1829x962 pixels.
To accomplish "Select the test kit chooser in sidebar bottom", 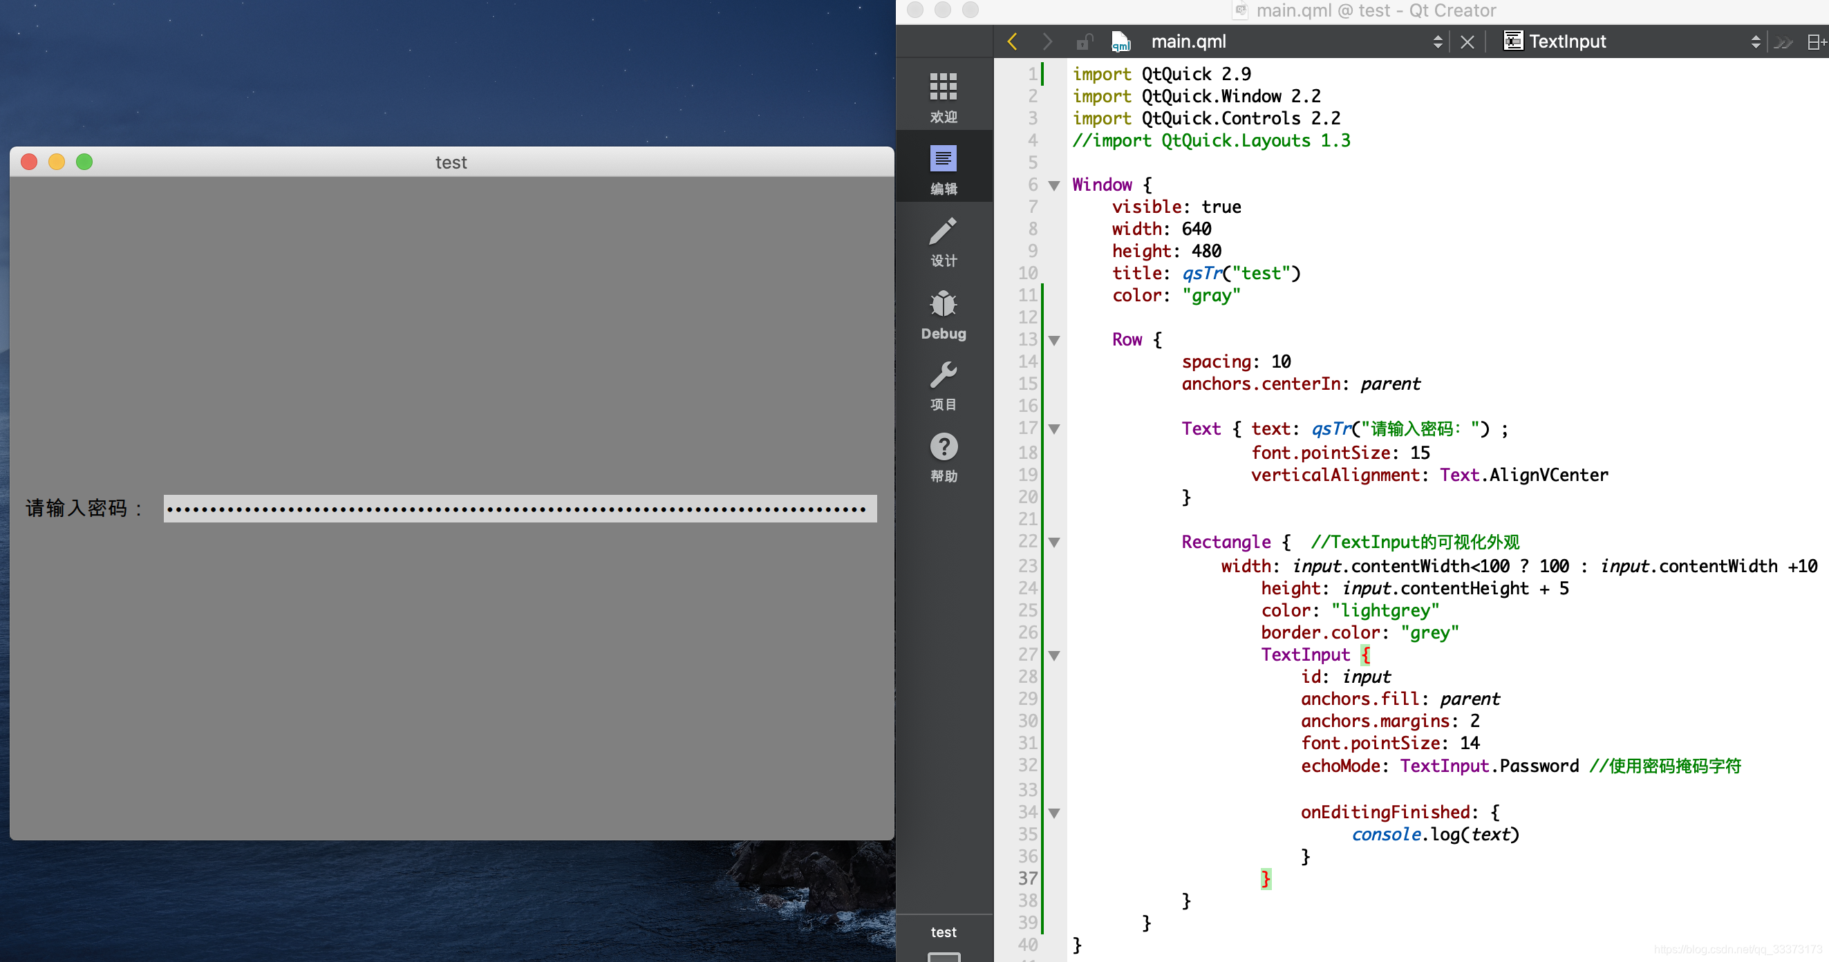I will pos(943,932).
